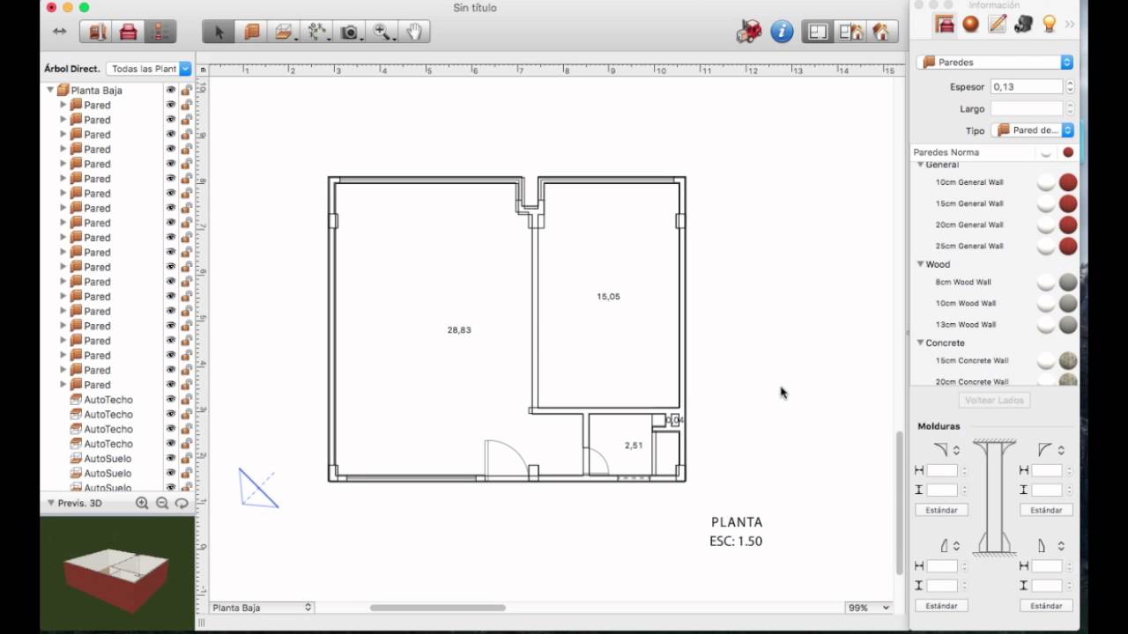Click the room area label 15,05
Image resolution: width=1128 pixels, height=634 pixels.
coord(608,297)
